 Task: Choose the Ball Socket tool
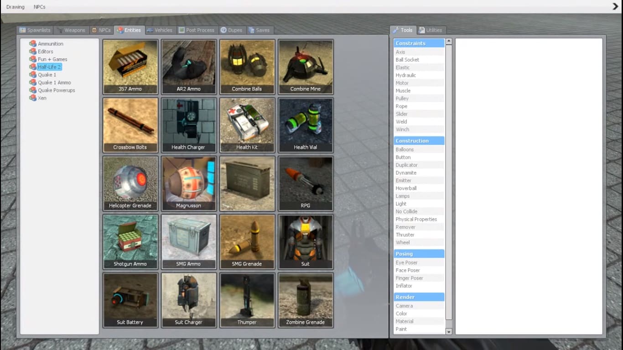tap(419, 60)
